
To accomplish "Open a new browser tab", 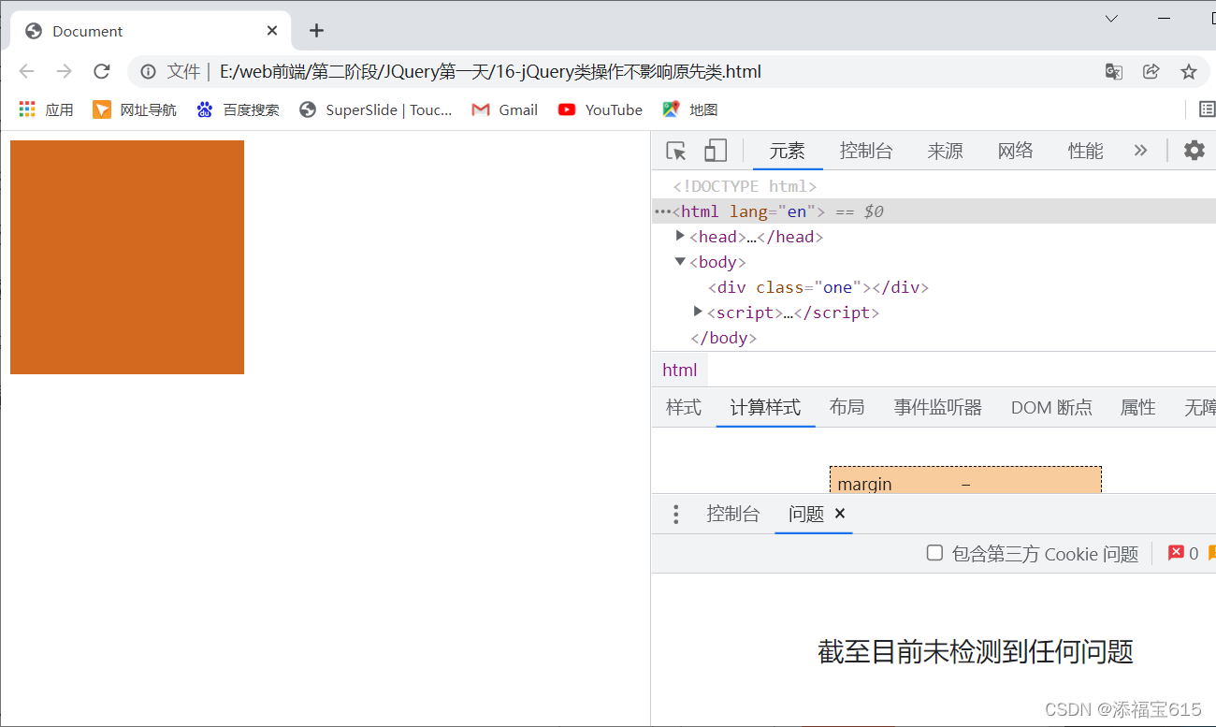I will 316,31.
